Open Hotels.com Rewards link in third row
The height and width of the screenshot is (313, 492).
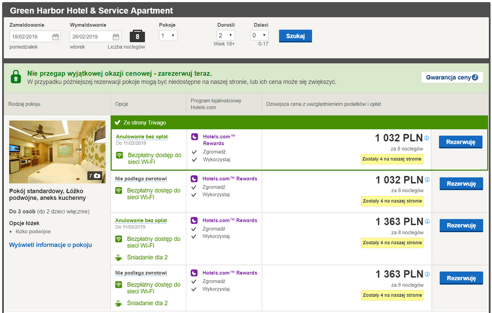pos(230,221)
